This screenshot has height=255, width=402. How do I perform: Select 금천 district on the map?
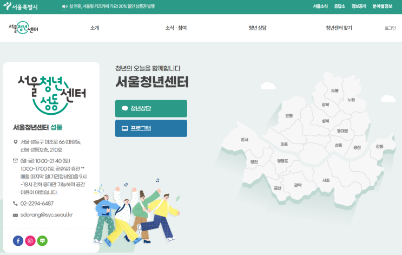pos(278,188)
